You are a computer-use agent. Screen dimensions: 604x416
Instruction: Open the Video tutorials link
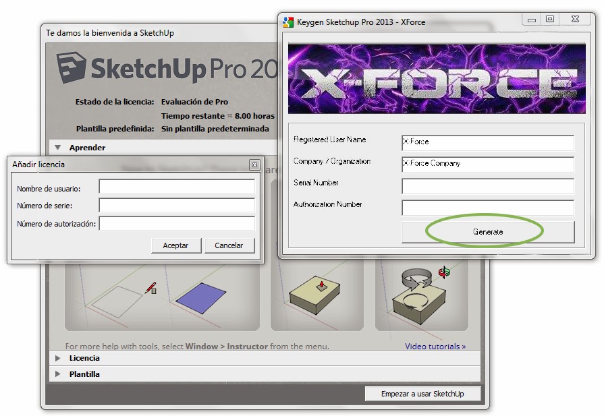point(435,347)
